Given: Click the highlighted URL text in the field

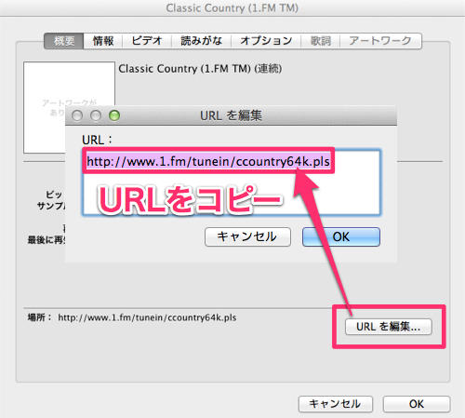Looking at the screenshot, I should [208, 161].
